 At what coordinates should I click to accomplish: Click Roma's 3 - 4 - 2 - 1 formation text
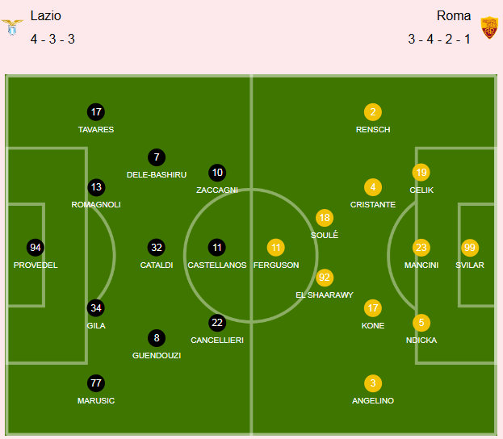[x=439, y=39]
